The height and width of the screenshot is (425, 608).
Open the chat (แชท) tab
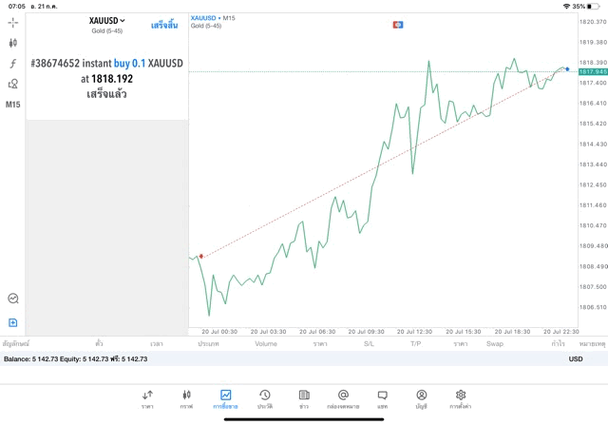click(x=382, y=398)
